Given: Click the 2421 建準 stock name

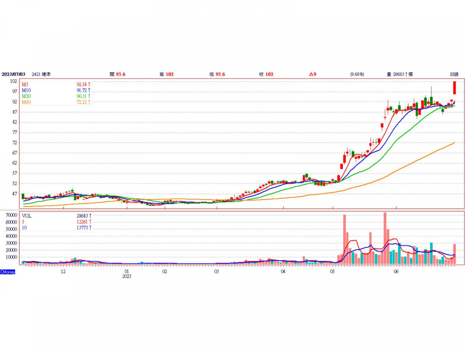Looking at the screenshot, I should pyautogui.click(x=41, y=74).
